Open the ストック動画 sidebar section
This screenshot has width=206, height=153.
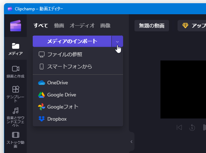[x=16, y=140]
